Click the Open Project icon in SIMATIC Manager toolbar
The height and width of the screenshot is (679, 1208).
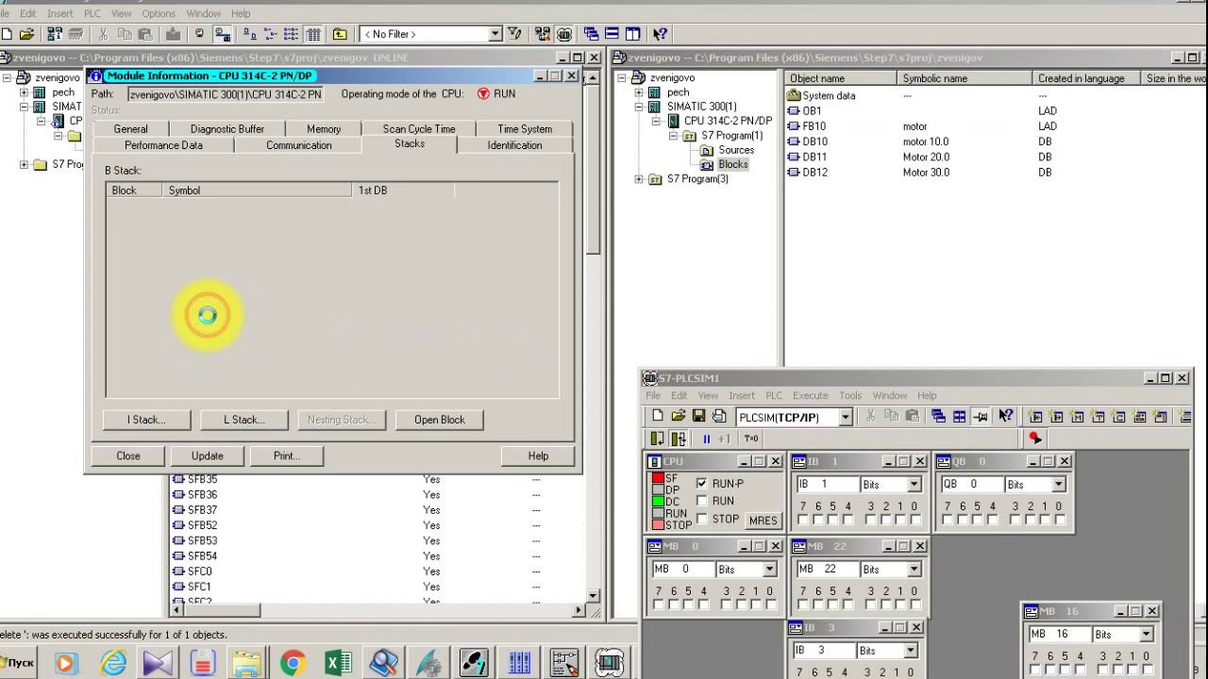click(x=27, y=34)
